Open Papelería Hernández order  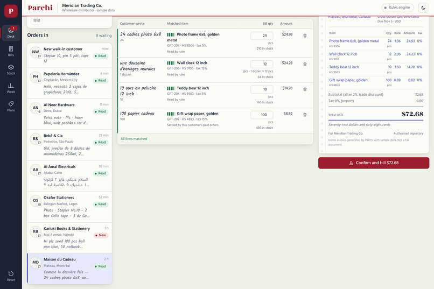[x=69, y=83]
